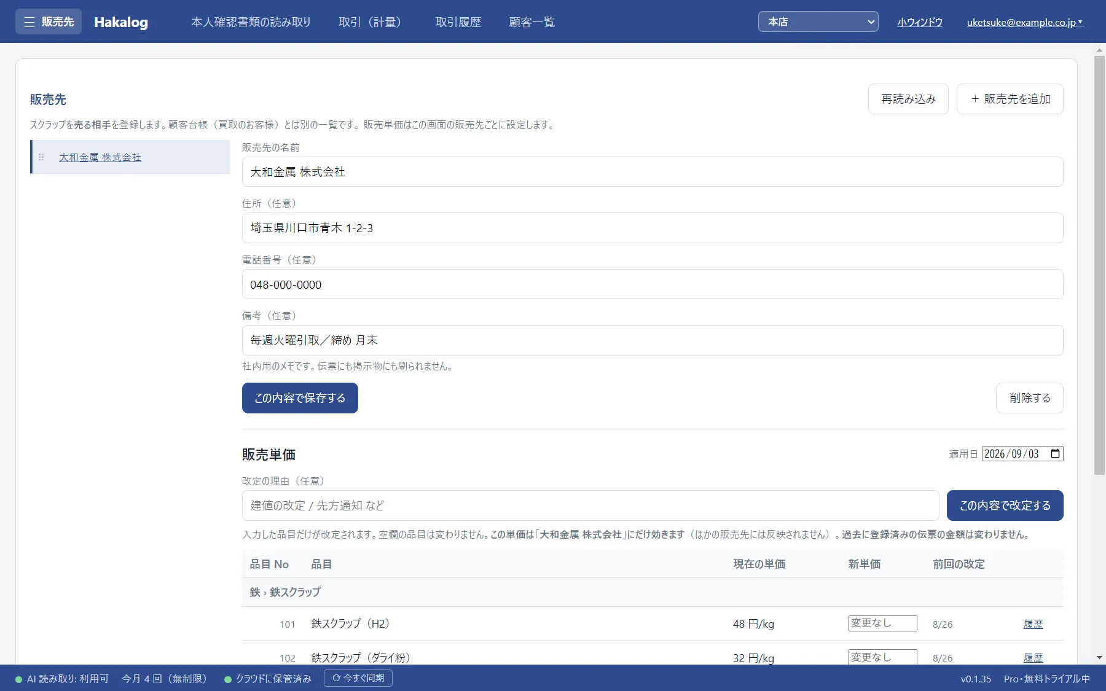The height and width of the screenshot is (691, 1106).
Task: Focus the 販売先の名前 field
Action: click(653, 172)
